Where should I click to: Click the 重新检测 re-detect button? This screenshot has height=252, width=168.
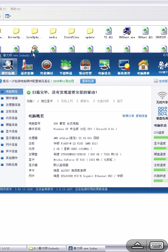pyautogui.click(x=88, y=81)
